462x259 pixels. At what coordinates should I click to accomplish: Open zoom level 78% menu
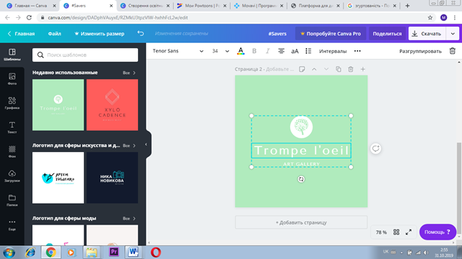click(381, 232)
